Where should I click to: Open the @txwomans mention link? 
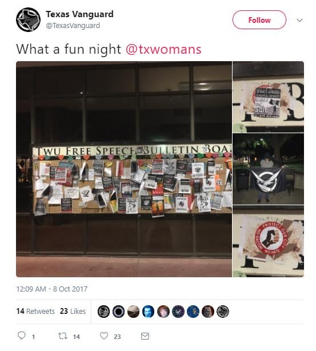click(x=163, y=49)
